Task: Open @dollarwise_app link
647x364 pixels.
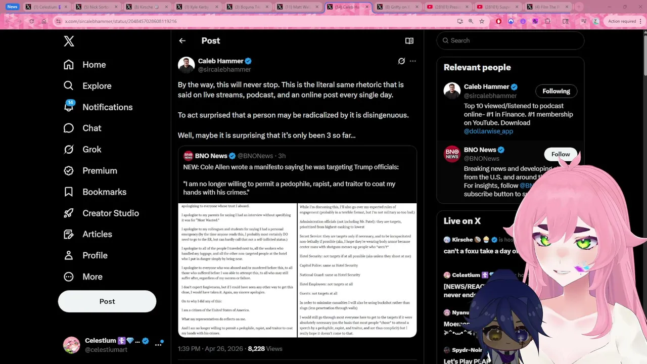Action: click(x=488, y=131)
